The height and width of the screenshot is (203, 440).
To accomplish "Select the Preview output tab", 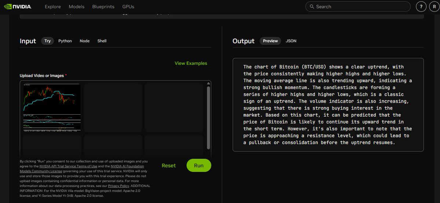I will pyautogui.click(x=270, y=41).
